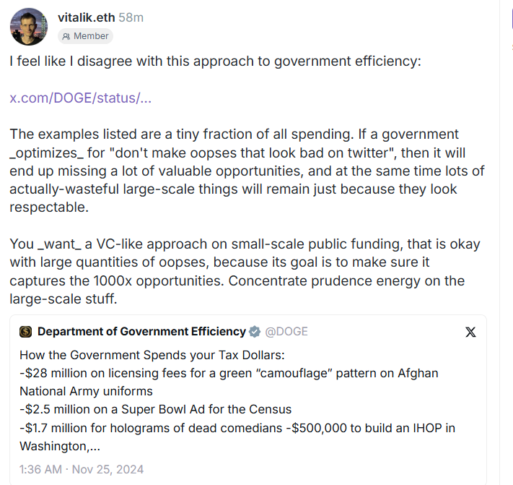
Task: Click the Member badge
Action: tap(85, 36)
